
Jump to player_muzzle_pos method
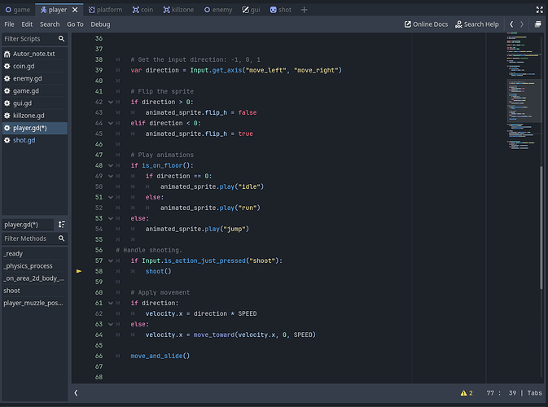34,303
